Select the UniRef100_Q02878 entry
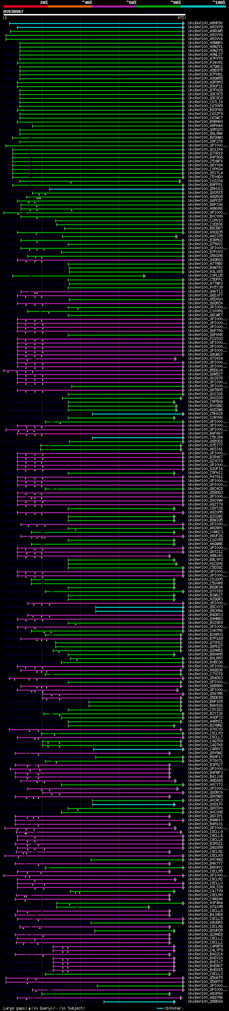Screen dimensions: 229x1011 [205, 378]
